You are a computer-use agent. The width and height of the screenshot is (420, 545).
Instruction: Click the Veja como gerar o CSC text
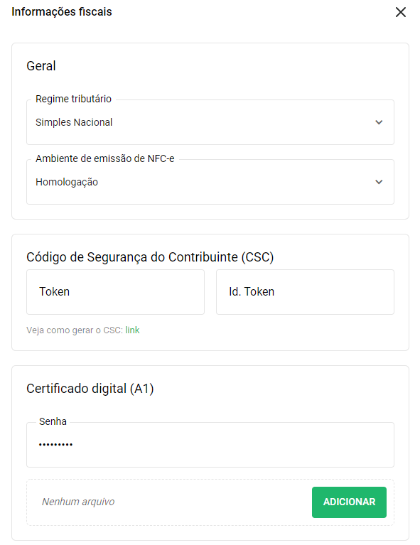(x=75, y=330)
